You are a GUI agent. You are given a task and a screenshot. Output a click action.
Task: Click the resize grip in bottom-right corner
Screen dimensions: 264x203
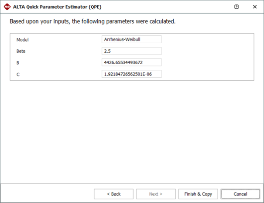[261, 200]
